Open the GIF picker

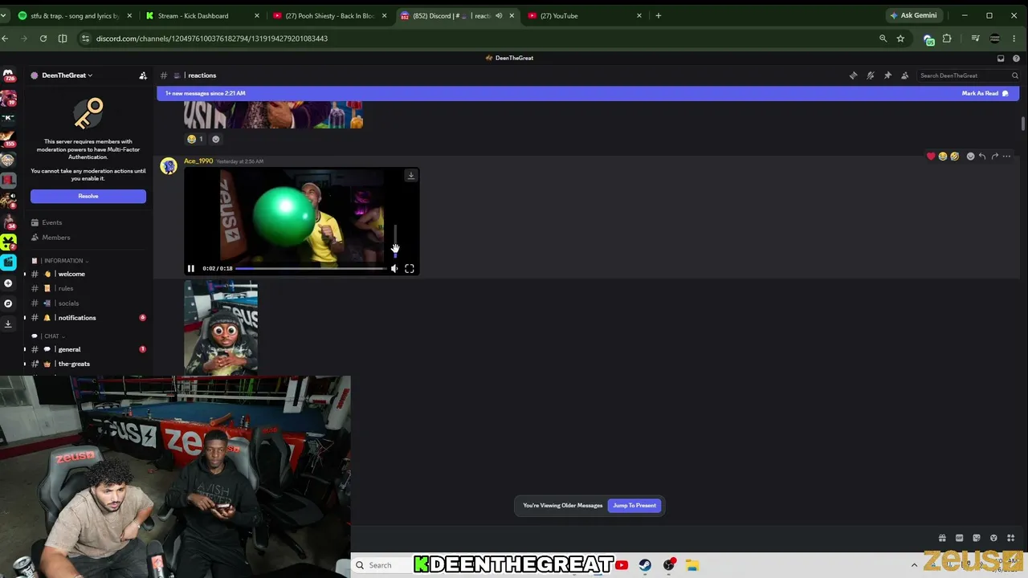959,538
